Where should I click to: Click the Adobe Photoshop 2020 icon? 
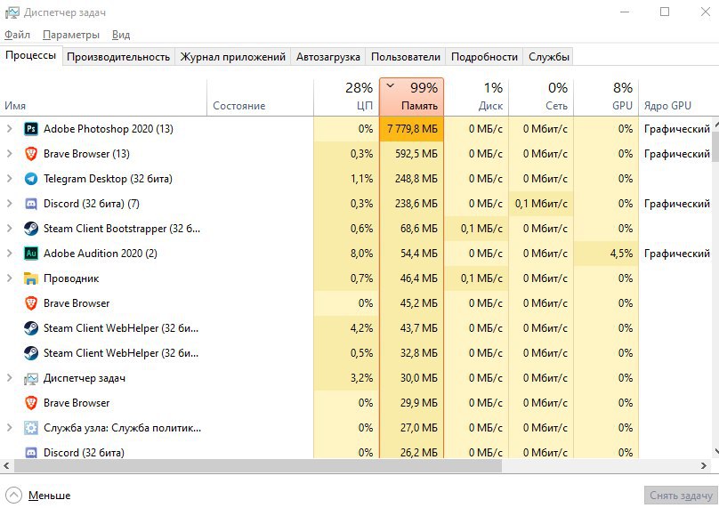31,129
